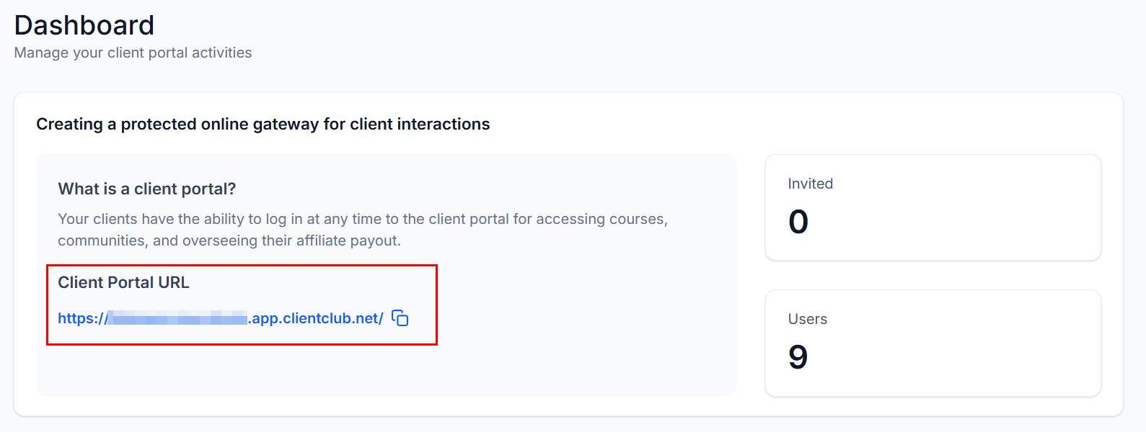Image resolution: width=1146 pixels, height=432 pixels.
Task: Select the 'What is a client portal?' heading
Action: point(147,189)
